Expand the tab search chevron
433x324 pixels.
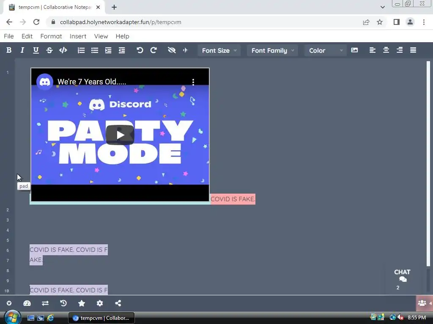pyautogui.click(x=382, y=7)
